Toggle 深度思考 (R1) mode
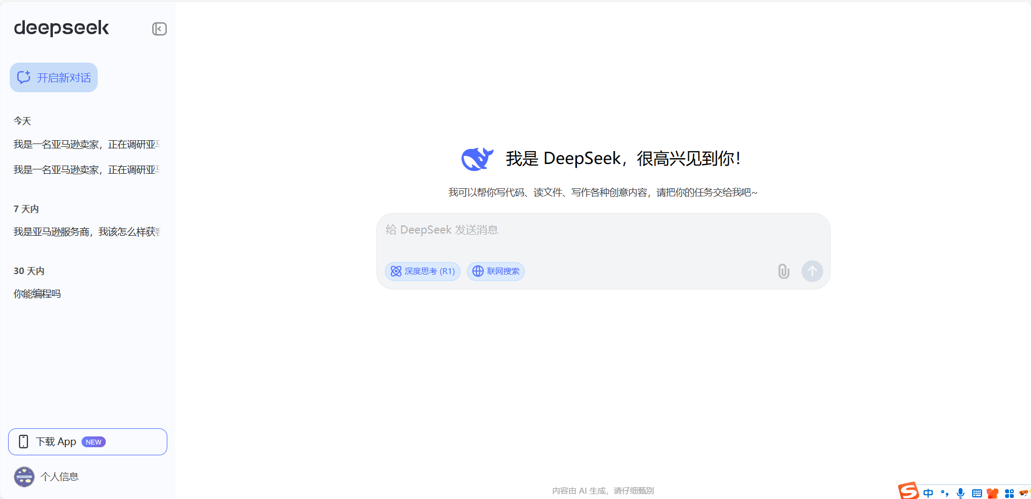Viewport: 1031px width, 499px height. tap(423, 271)
